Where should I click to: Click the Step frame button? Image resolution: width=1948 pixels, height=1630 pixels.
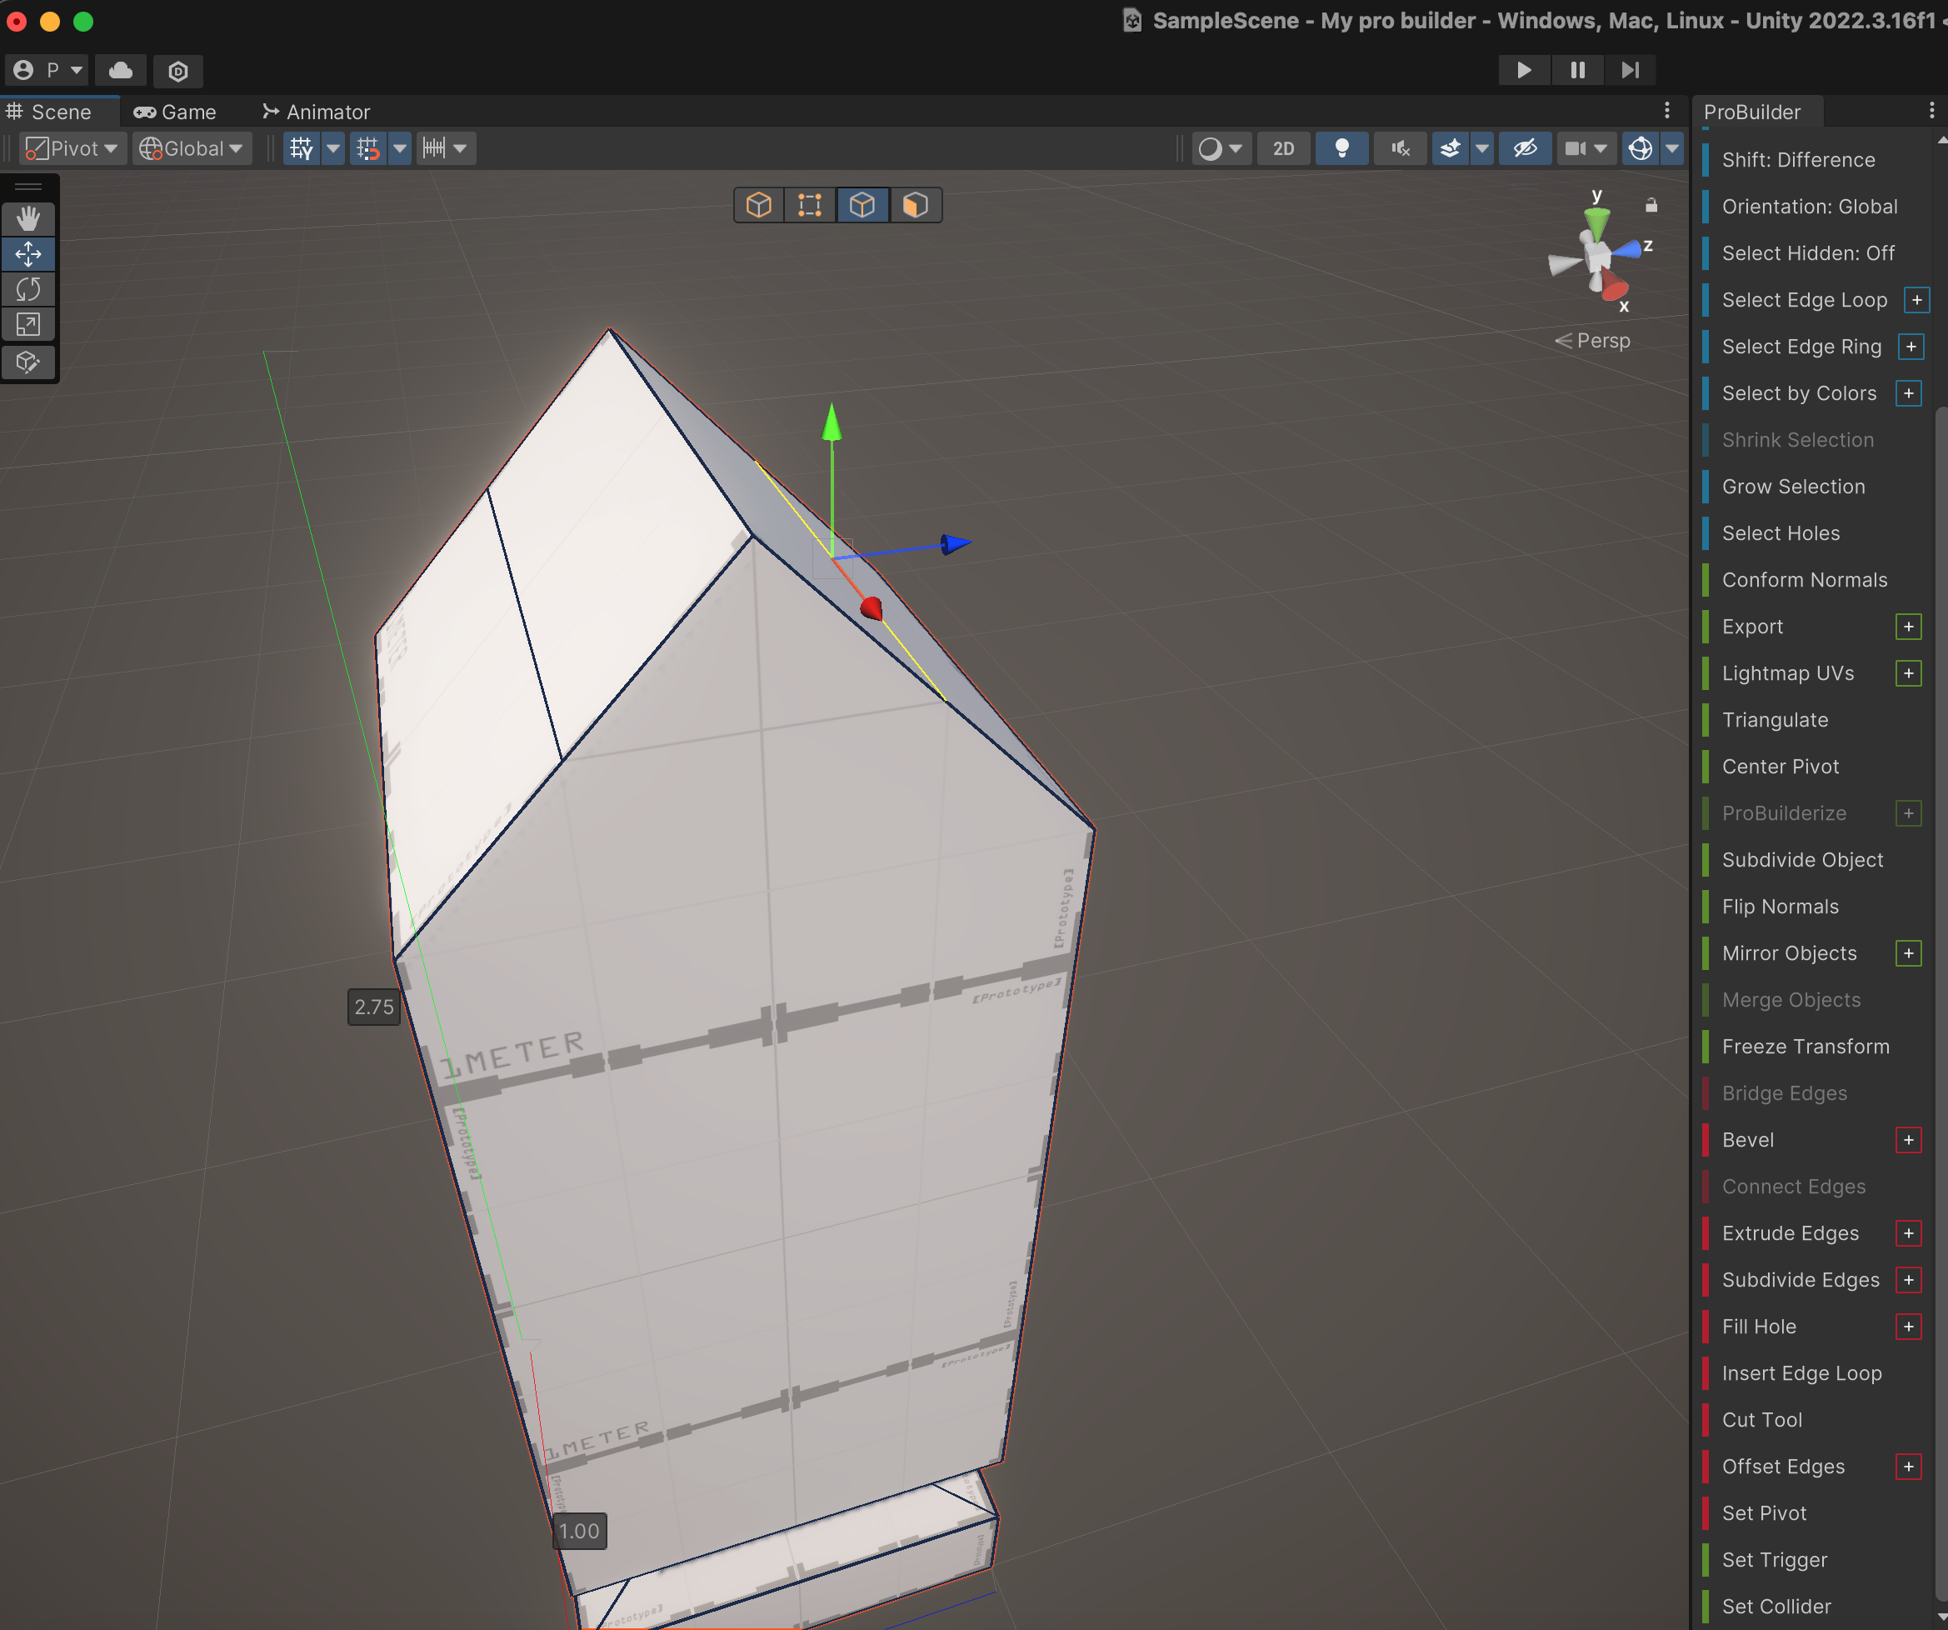coord(1630,71)
